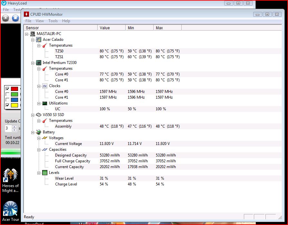The image size is (288, 225).
Task: Click the HeavyLoad play button
Action: point(5,18)
